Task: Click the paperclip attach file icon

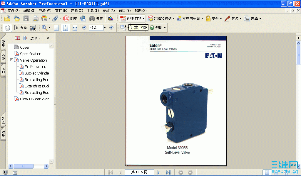Action: coord(55,18)
